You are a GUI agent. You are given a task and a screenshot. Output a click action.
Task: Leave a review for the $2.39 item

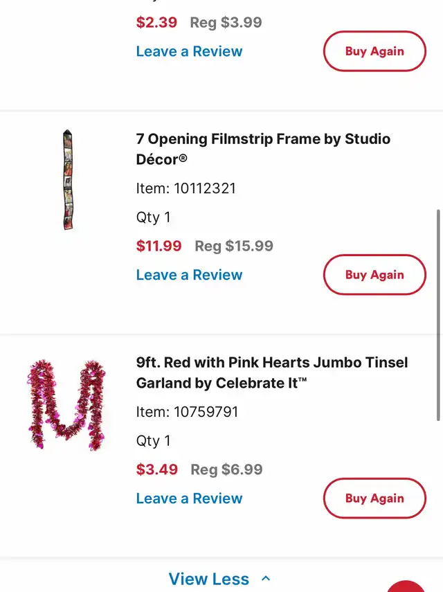[189, 51]
